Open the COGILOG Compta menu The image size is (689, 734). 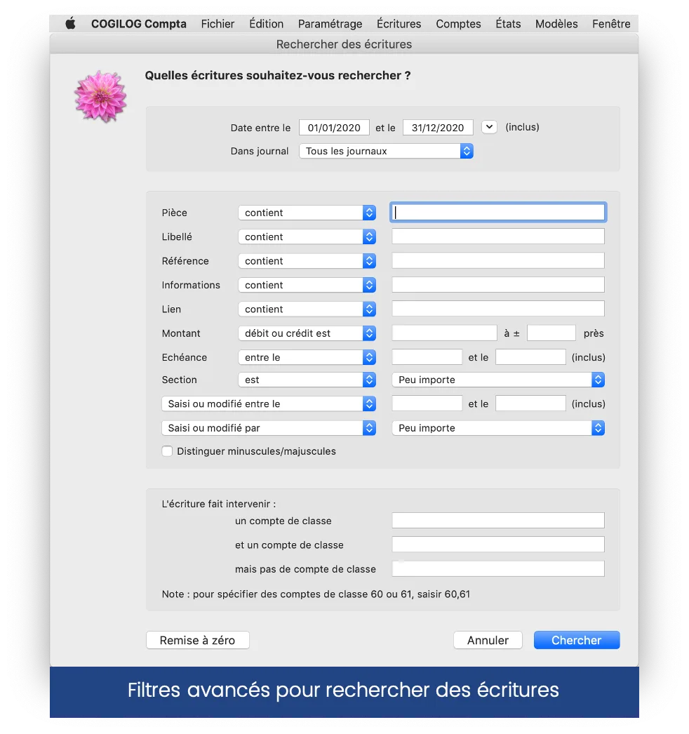click(138, 24)
